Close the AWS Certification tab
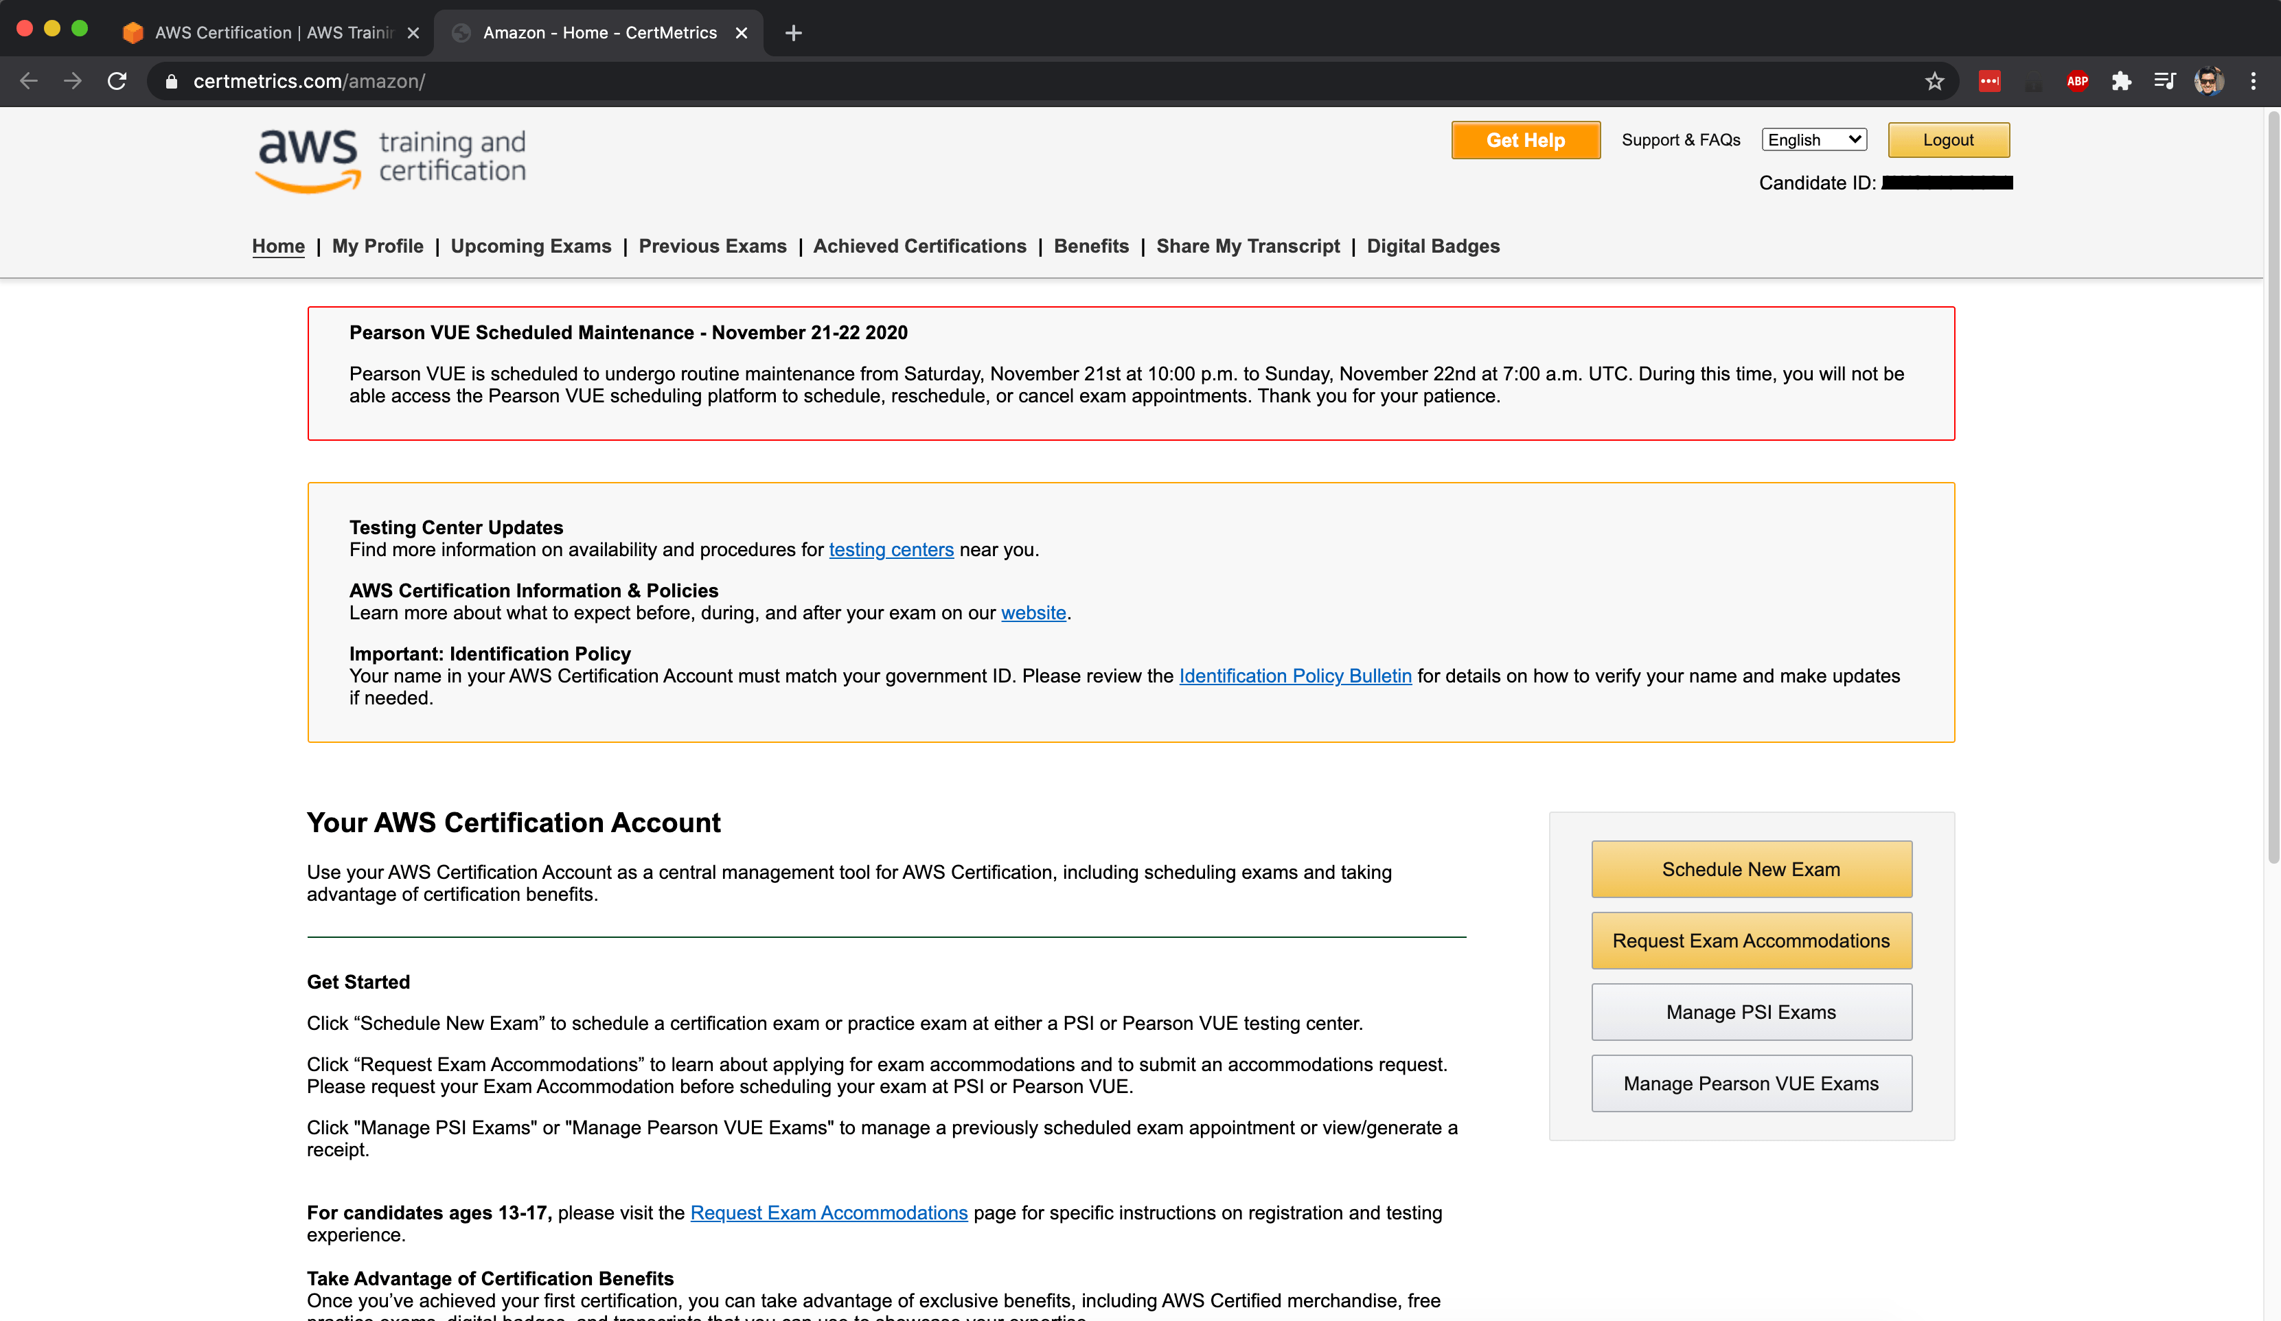 [x=413, y=32]
